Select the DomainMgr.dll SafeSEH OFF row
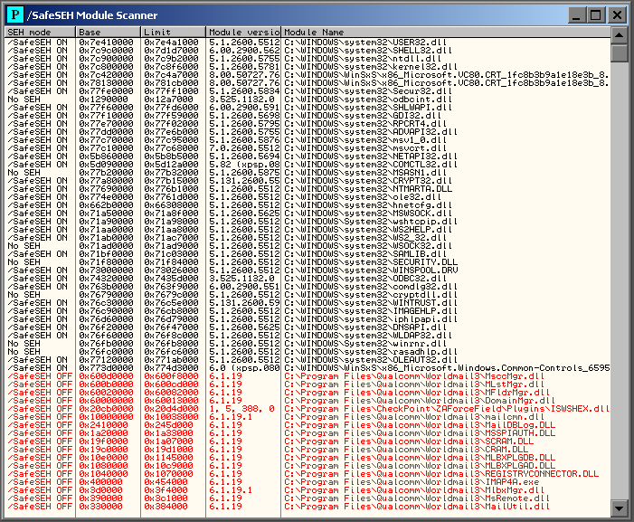The width and height of the screenshot is (634, 522). pyautogui.click(x=308, y=400)
